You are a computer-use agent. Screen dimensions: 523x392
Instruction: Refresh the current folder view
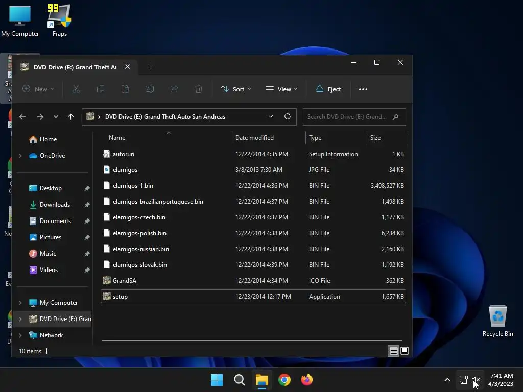click(287, 117)
